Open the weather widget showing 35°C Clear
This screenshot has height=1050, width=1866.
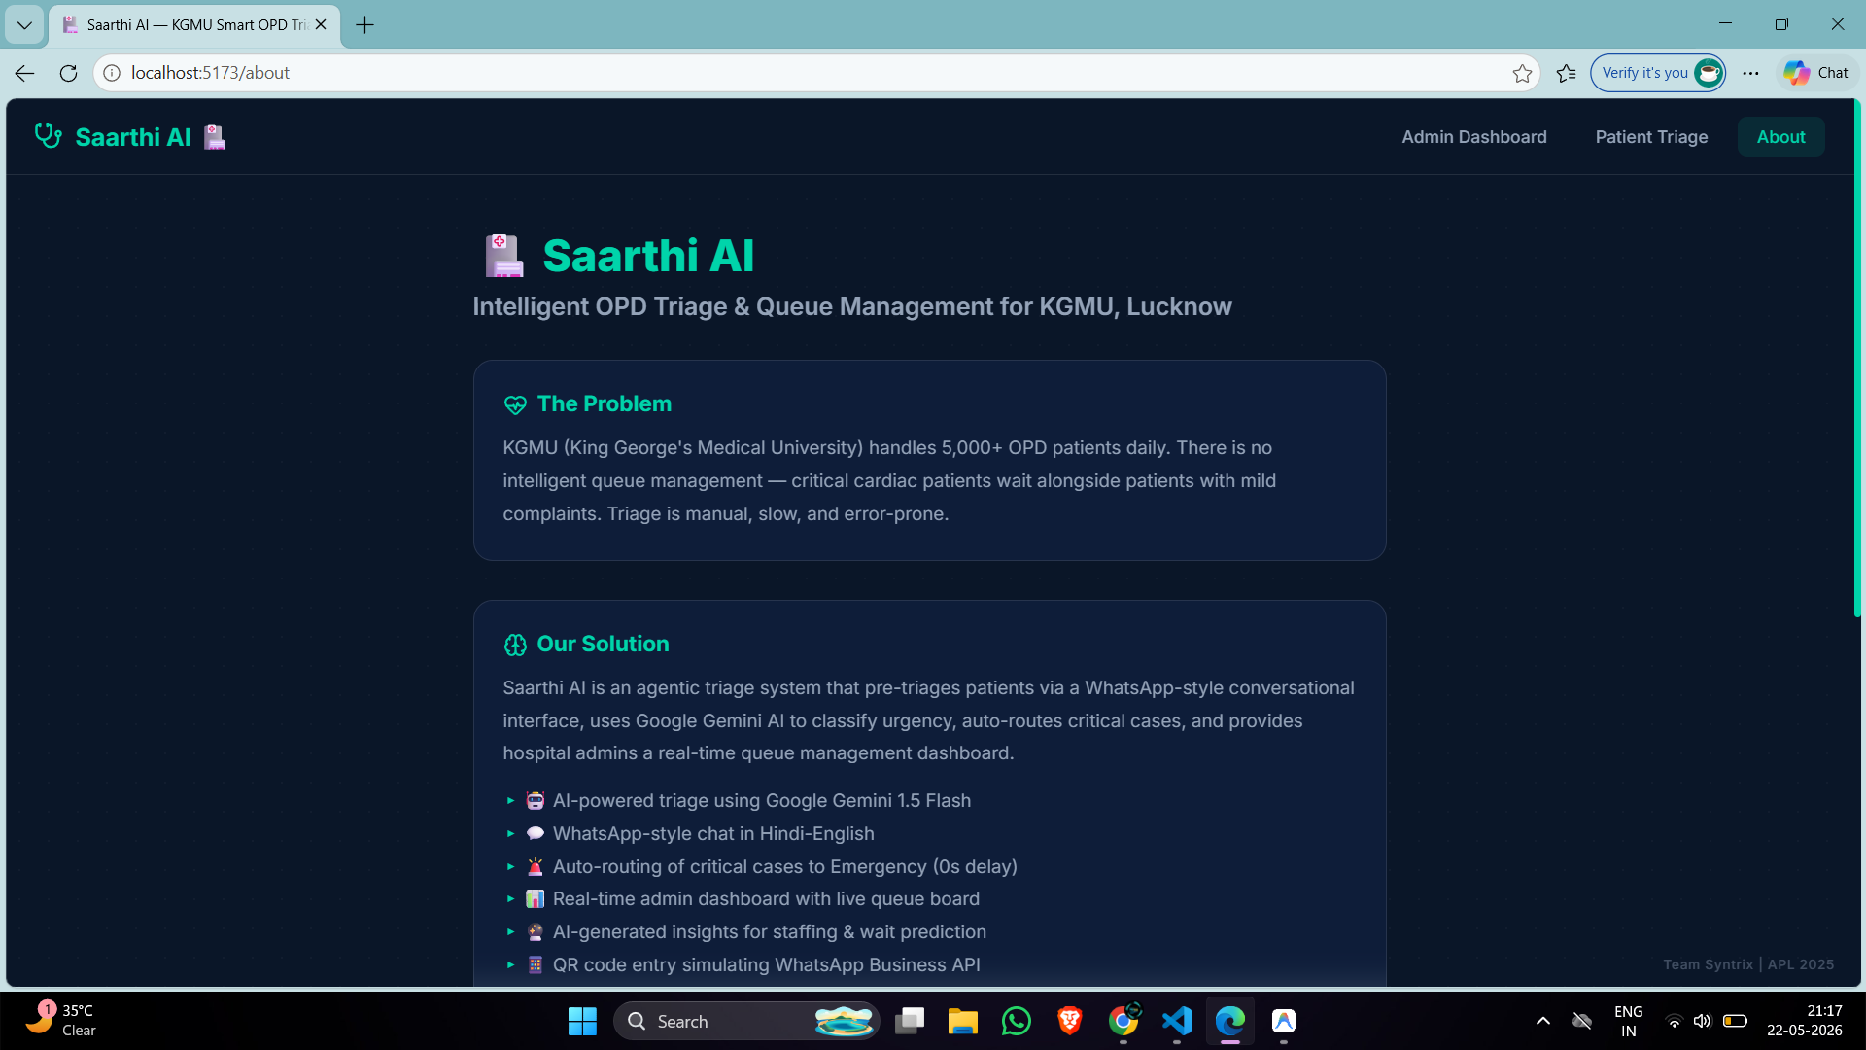pos(60,1021)
